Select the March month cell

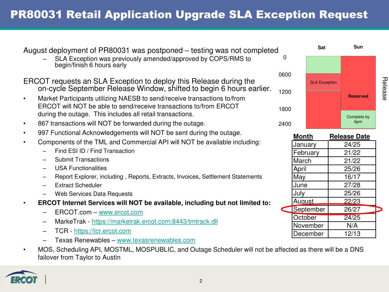pos(310,161)
